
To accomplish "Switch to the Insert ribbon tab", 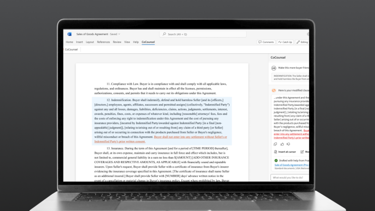I will [80, 42].
